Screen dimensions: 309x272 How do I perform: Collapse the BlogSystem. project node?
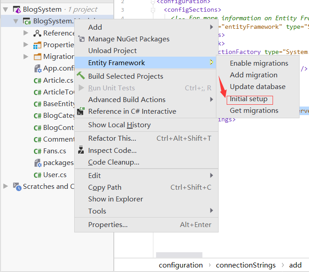(16, 21)
